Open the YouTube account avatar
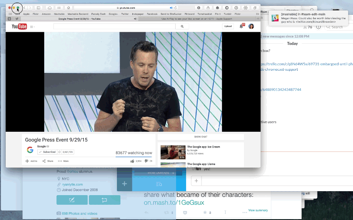 (x=251, y=26)
